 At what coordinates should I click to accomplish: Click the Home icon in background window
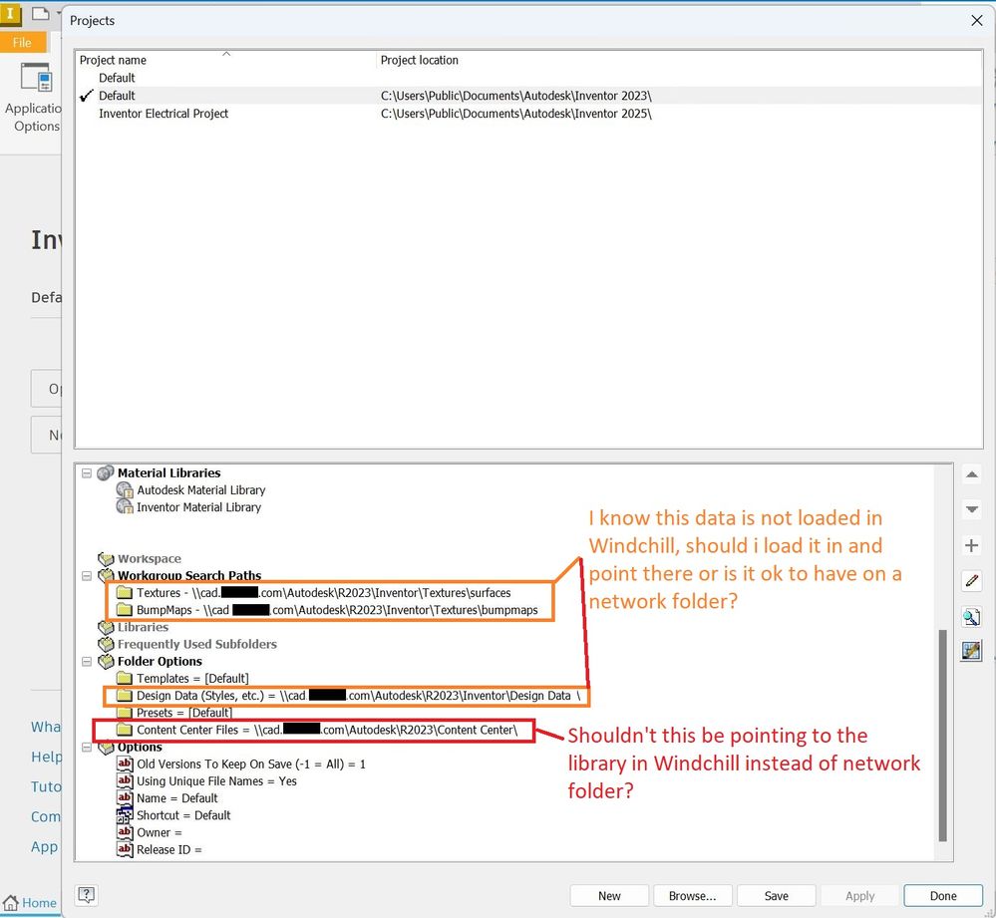[x=10, y=902]
